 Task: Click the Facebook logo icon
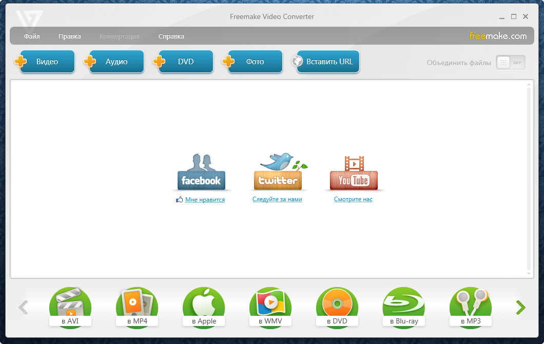tap(201, 173)
